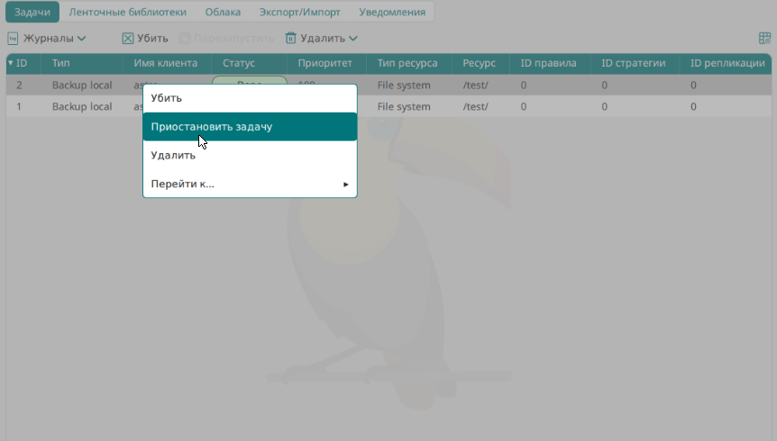Switch to the Ленточные библиотеки tab
Image resolution: width=777 pixels, height=441 pixels.
128,12
